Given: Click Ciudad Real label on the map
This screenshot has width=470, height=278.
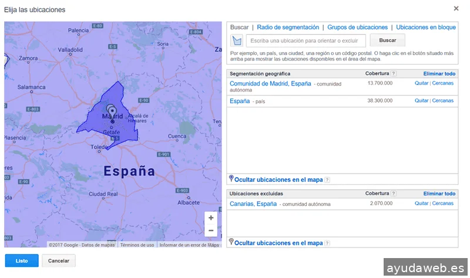Looking at the screenshot, I should (103, 194).
